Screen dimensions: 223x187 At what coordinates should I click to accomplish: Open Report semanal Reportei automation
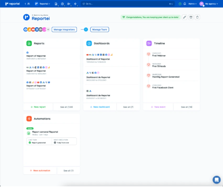pos(45,132)
